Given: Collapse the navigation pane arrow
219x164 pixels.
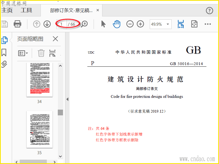Looking at the screenshot, I should [67, 99].
